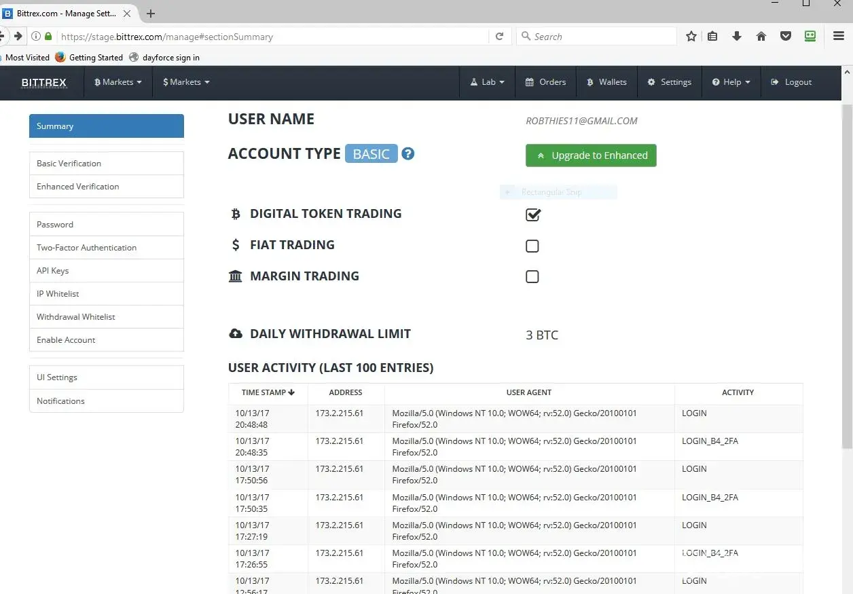Tick the Margin Trading checkbox
The height and width of the screenshot is (594, 853).
(532, 276)
